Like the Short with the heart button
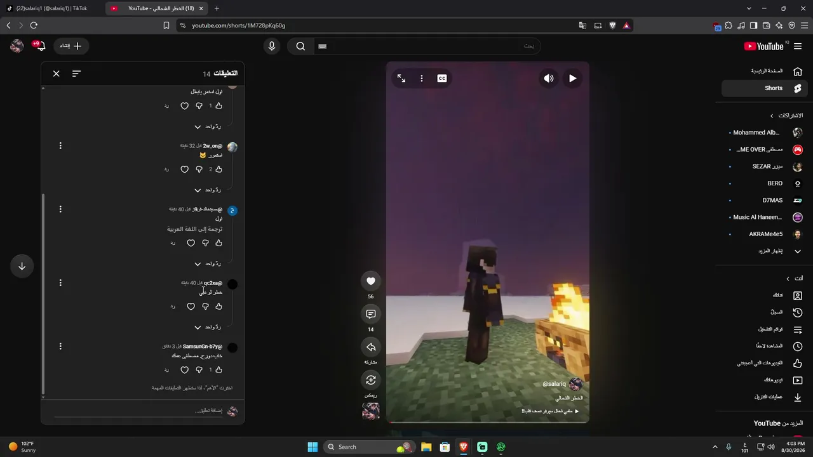Screen dimensions: 813x457 tap(371, 281)
